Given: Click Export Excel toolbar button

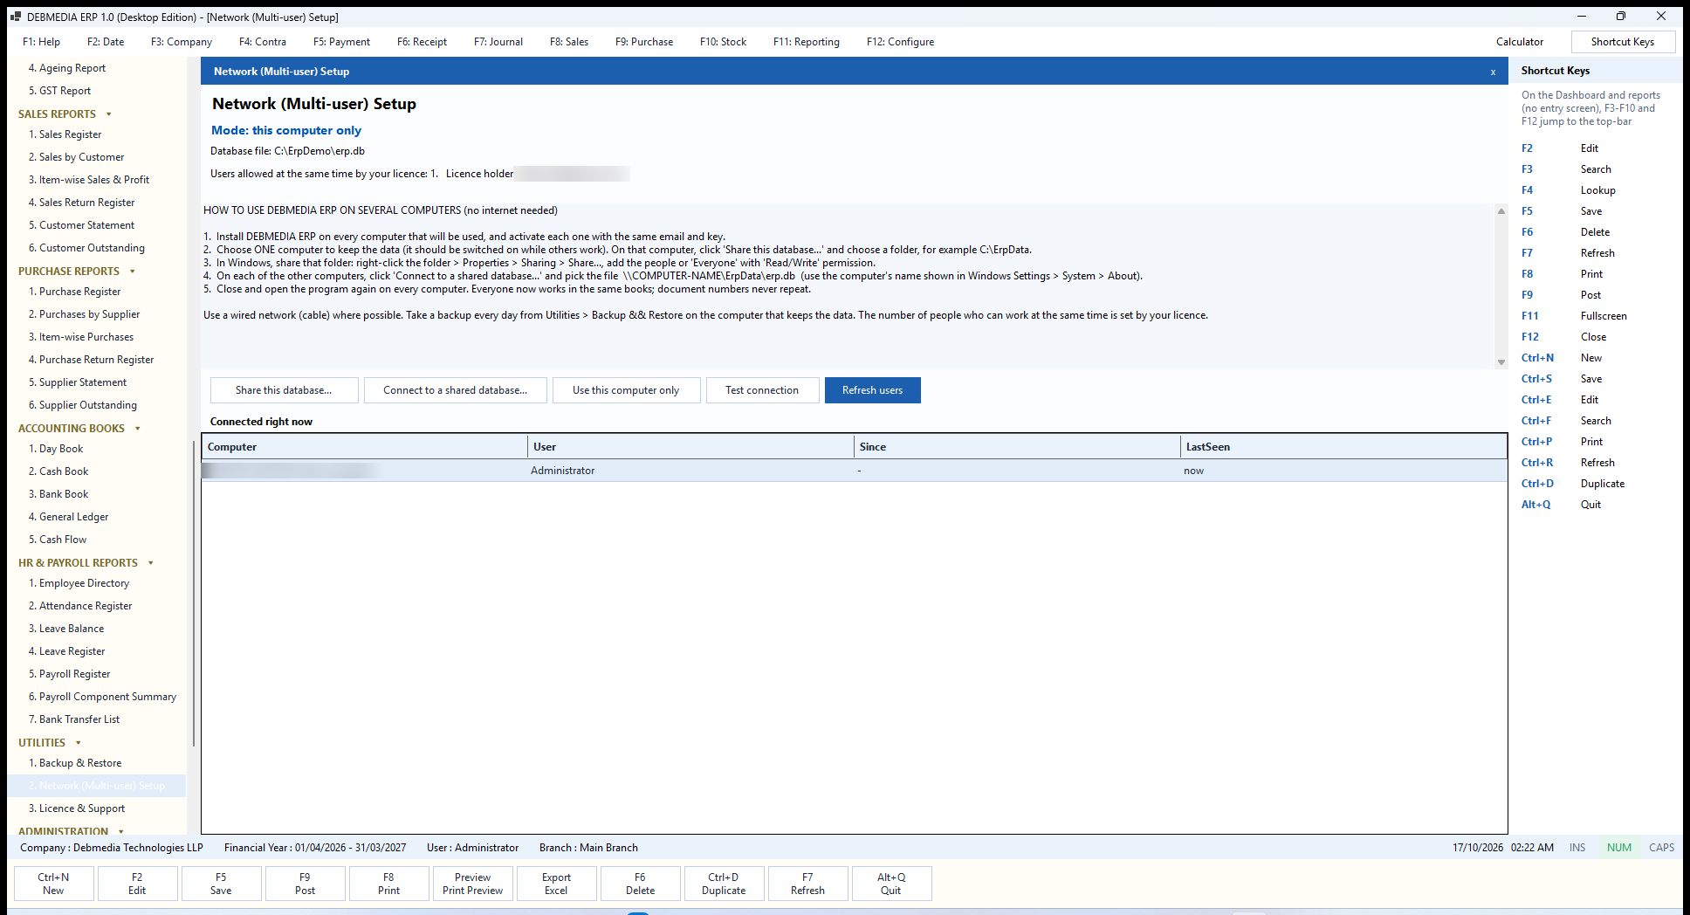Looking at the screenshot, I should pyautogui.click(x=556, y=884).
